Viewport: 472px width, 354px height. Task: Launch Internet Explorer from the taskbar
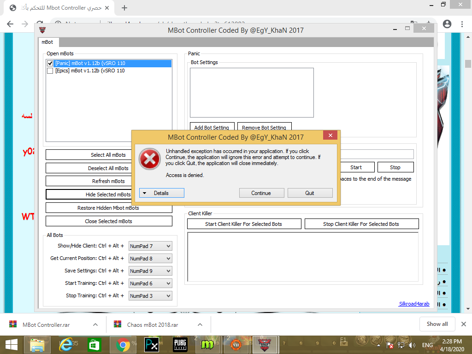(x=65, y=345)
